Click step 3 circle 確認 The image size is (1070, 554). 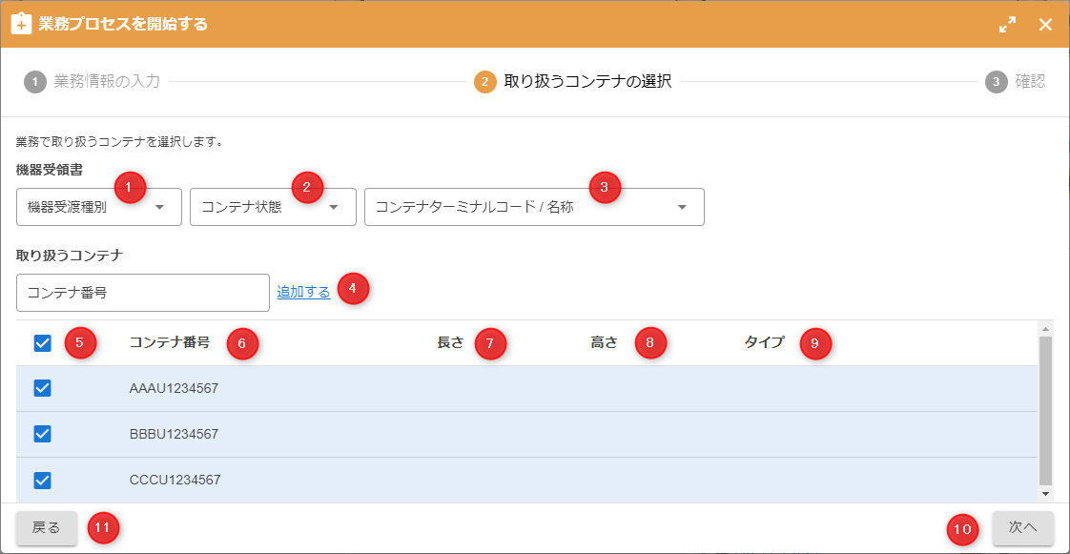tap(996, 82)
